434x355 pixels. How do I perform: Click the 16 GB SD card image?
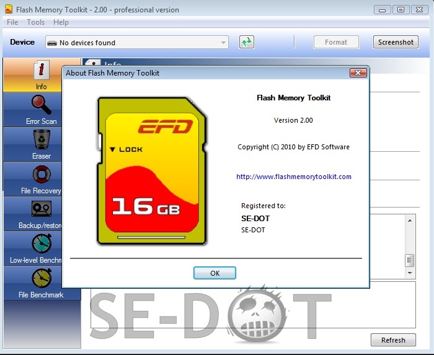point(152,170)
